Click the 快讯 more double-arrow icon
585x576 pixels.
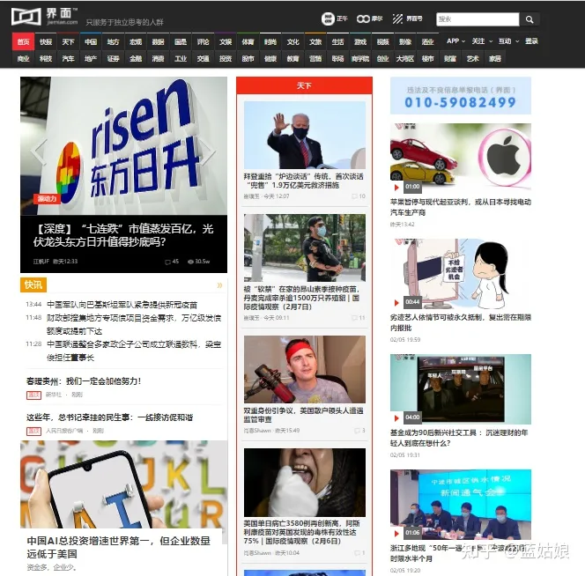coord(219,285)
